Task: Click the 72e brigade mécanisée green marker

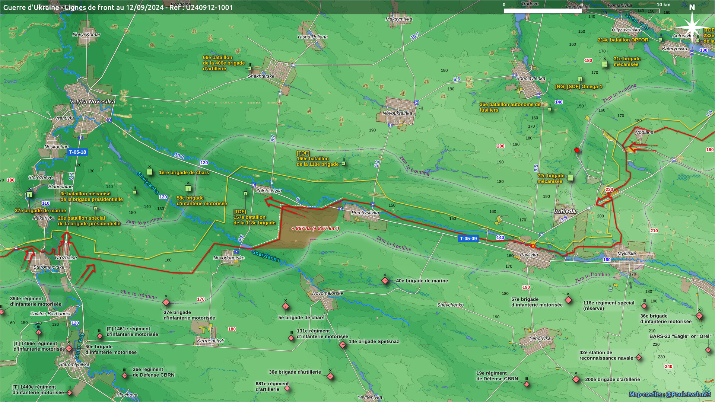Action: 570,178
